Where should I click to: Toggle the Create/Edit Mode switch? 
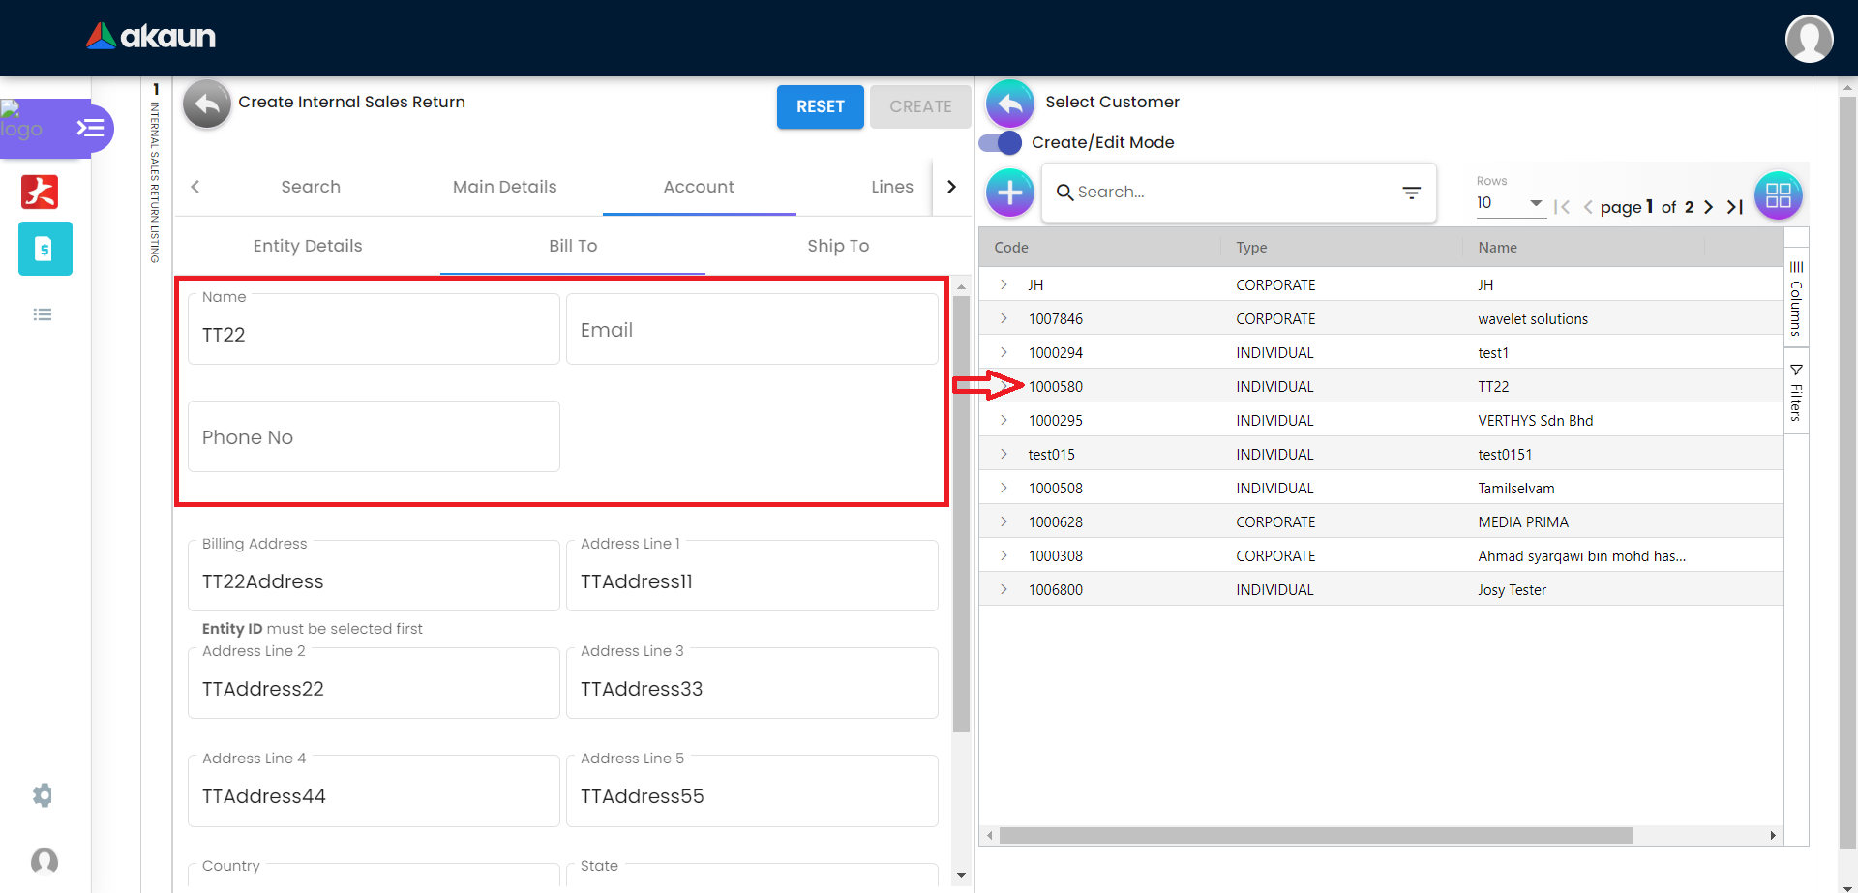1001,143
